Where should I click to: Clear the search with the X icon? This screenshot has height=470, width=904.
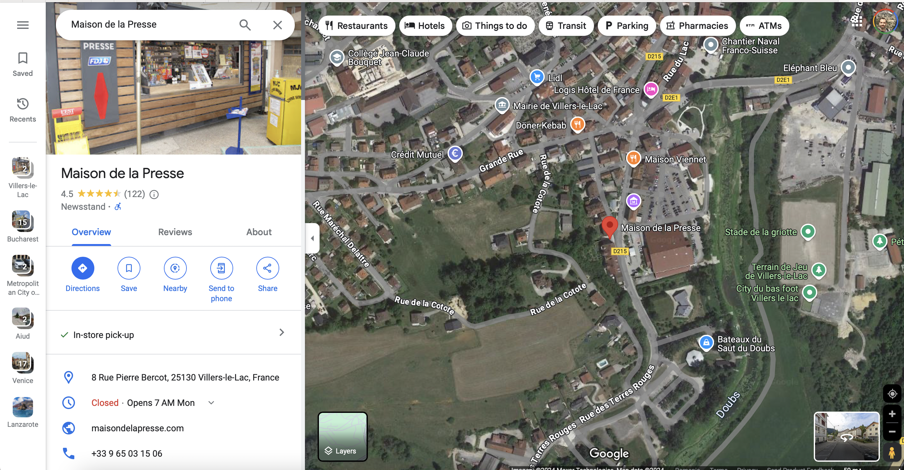278,25
